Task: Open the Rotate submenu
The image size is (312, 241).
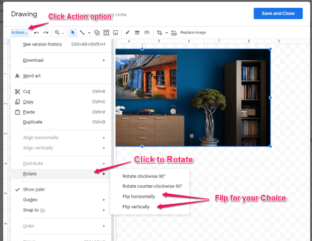Action: (x=61, y=174)
